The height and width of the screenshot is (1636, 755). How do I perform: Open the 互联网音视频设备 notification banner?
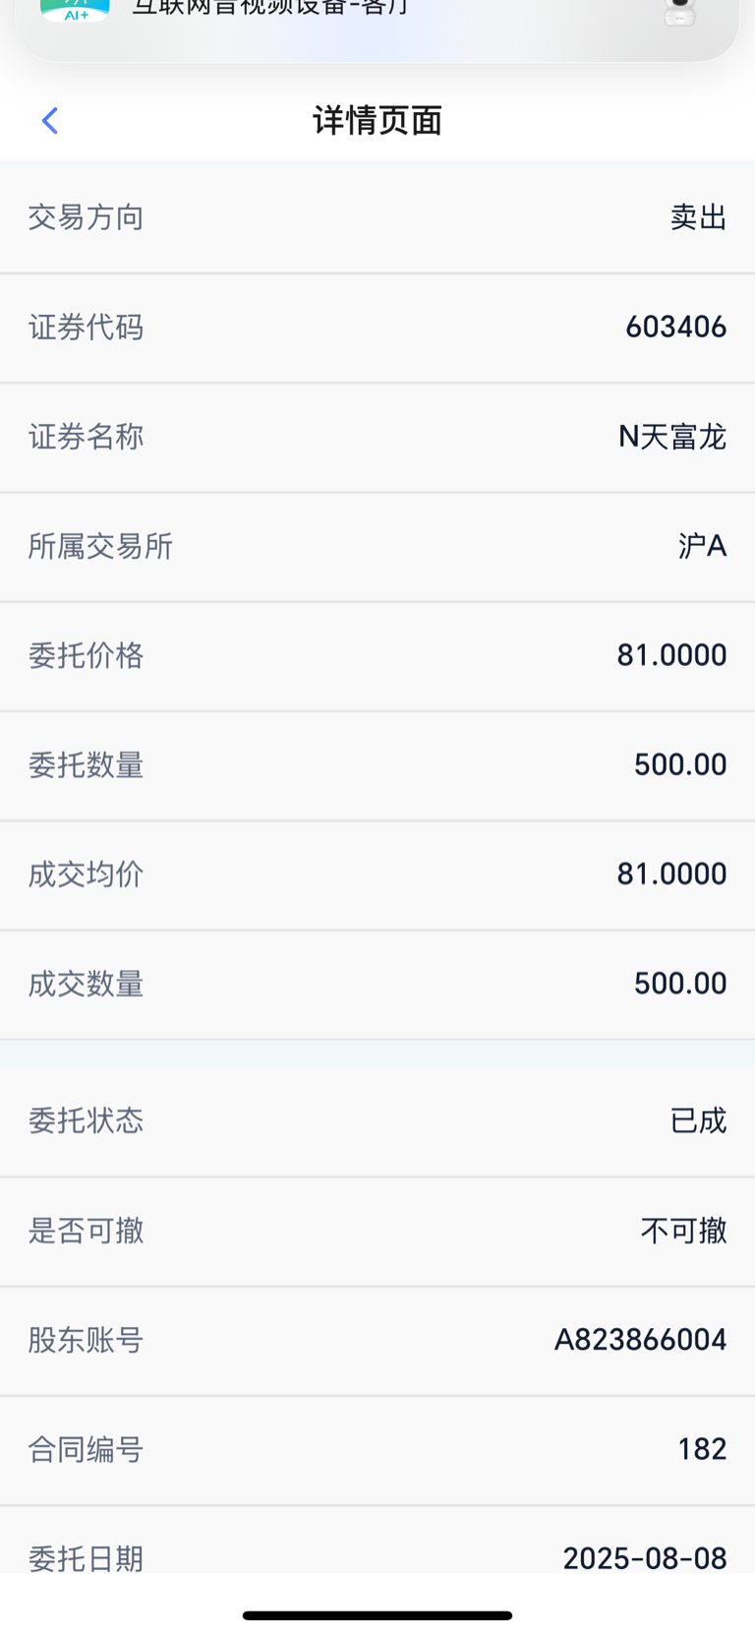pos(377,25)
